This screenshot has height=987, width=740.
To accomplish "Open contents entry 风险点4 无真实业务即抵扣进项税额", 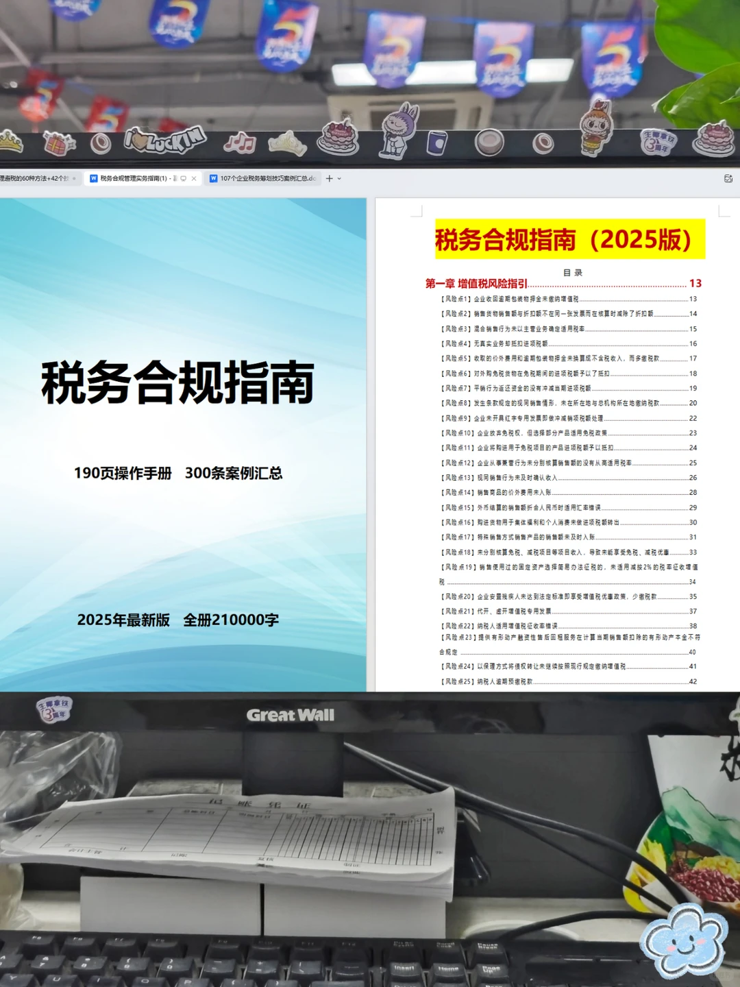I will pos(567,343).
